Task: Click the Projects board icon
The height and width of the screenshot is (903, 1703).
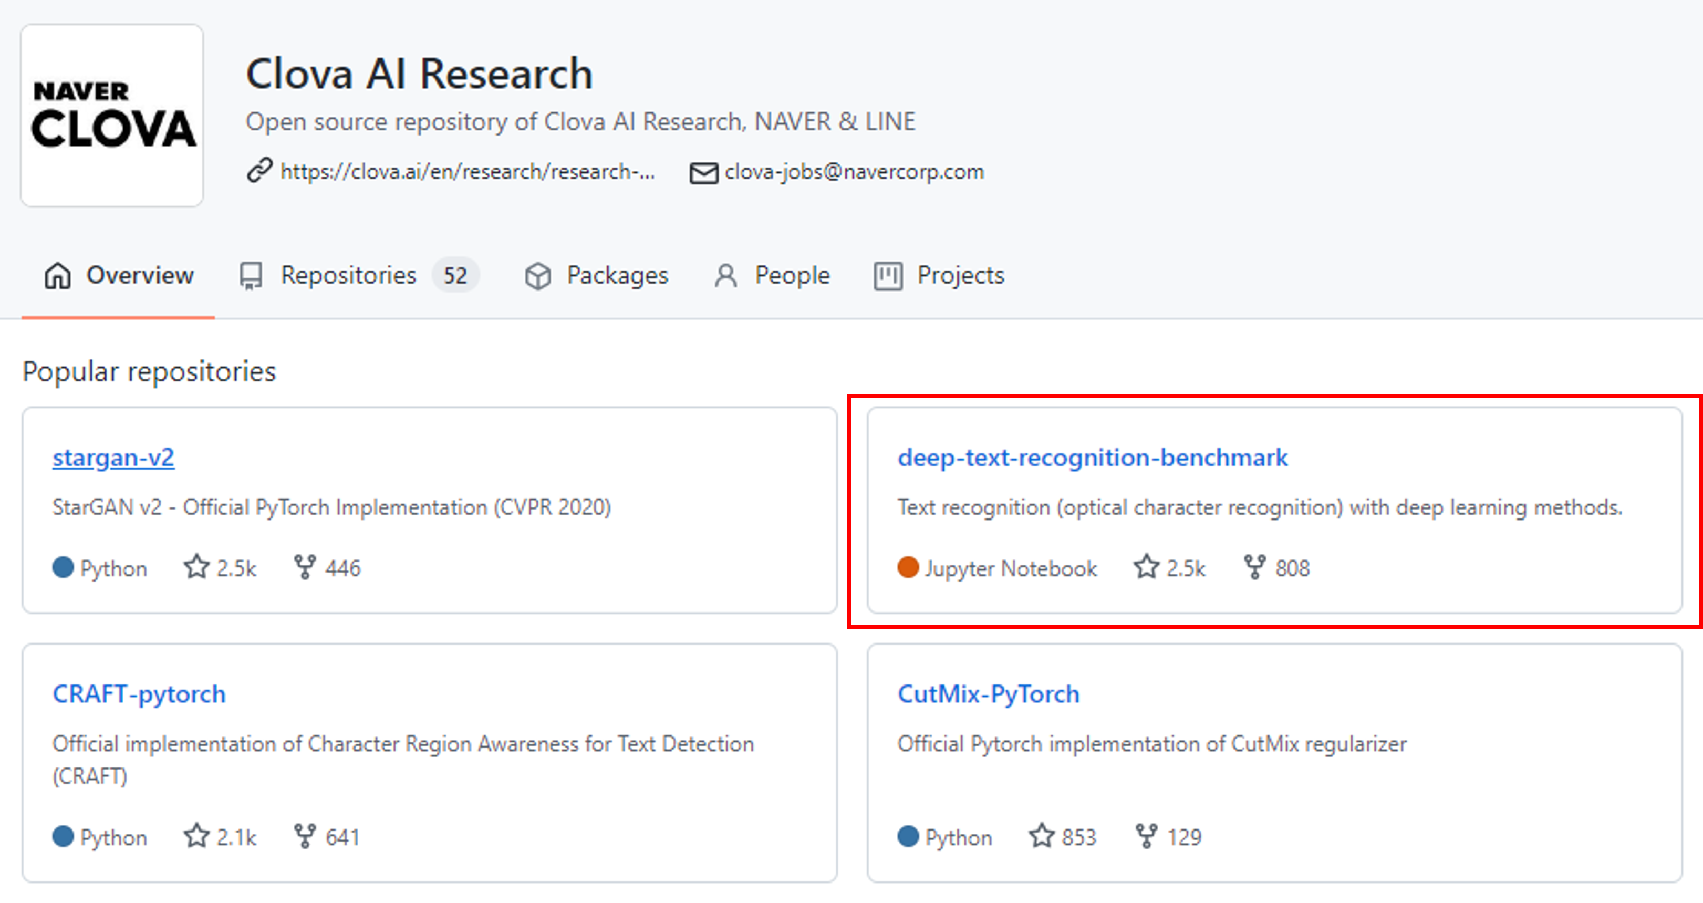Action: [887, 276]
